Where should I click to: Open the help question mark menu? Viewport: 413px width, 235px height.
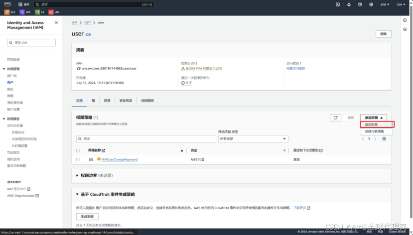360,4
